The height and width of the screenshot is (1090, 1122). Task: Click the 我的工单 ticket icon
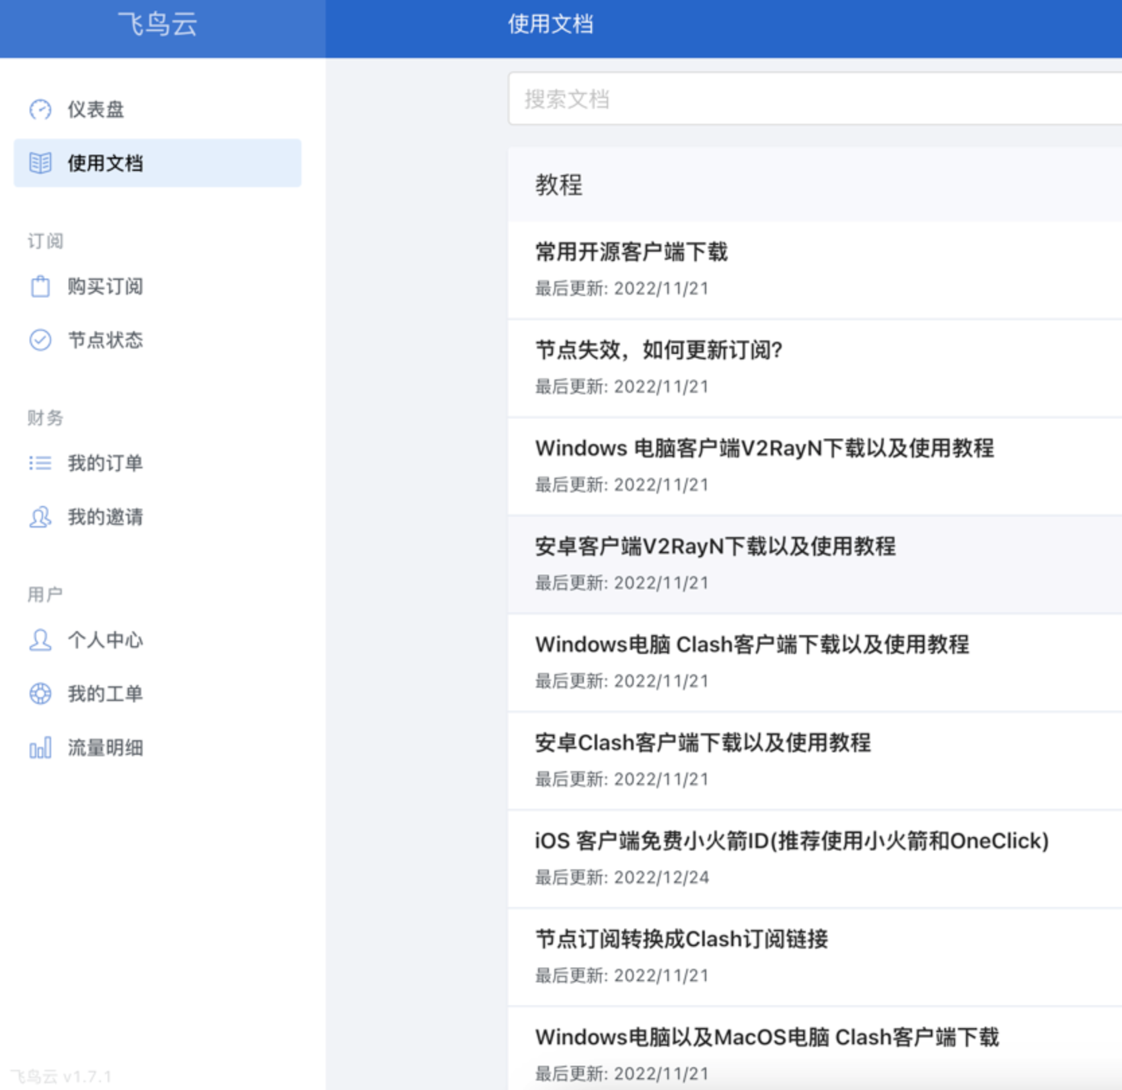pyautogui.click(x=40, y=694)
